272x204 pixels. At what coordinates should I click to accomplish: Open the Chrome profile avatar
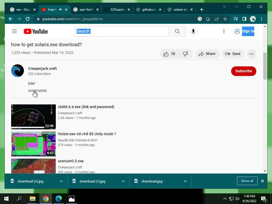[253, 19]
